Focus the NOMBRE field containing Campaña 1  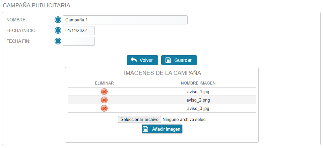click(x=125, y=20)
